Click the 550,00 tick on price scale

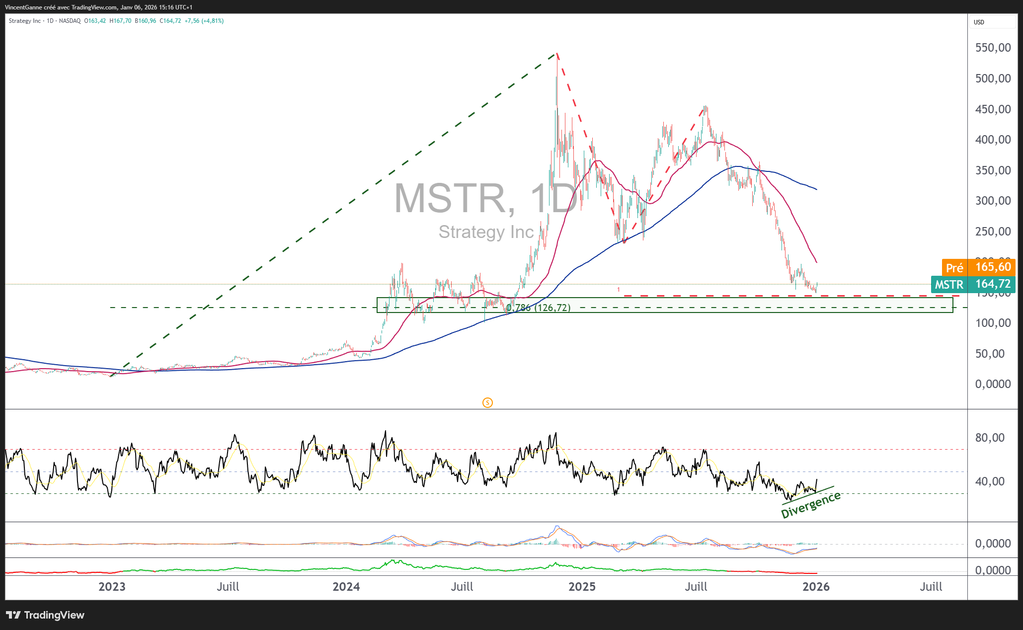993,48
